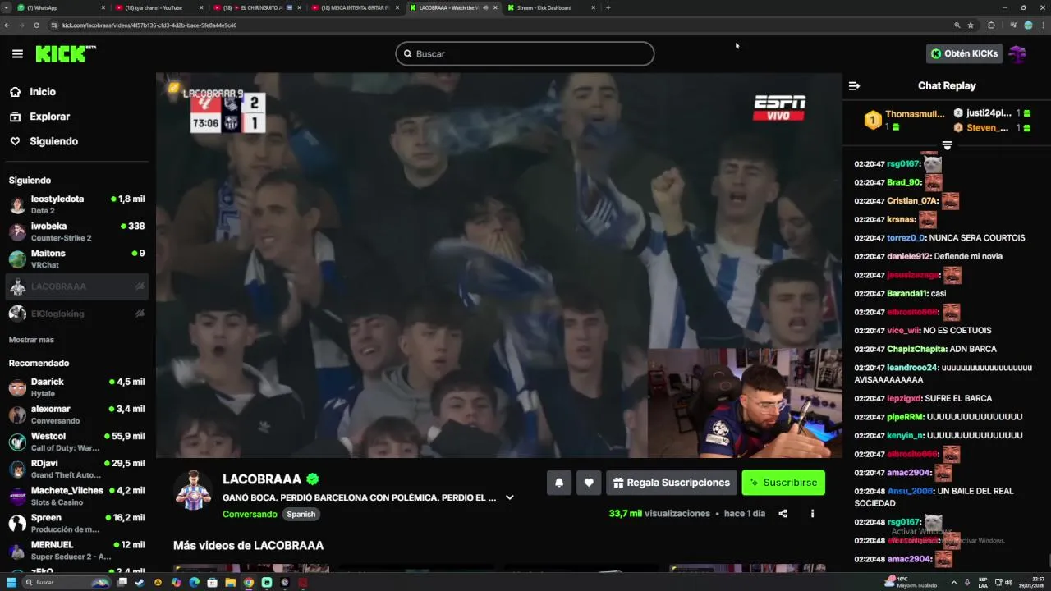The height and width of the screenshot is (591, 1051).
Task: Click the Conversando category link
Action: 250,514
